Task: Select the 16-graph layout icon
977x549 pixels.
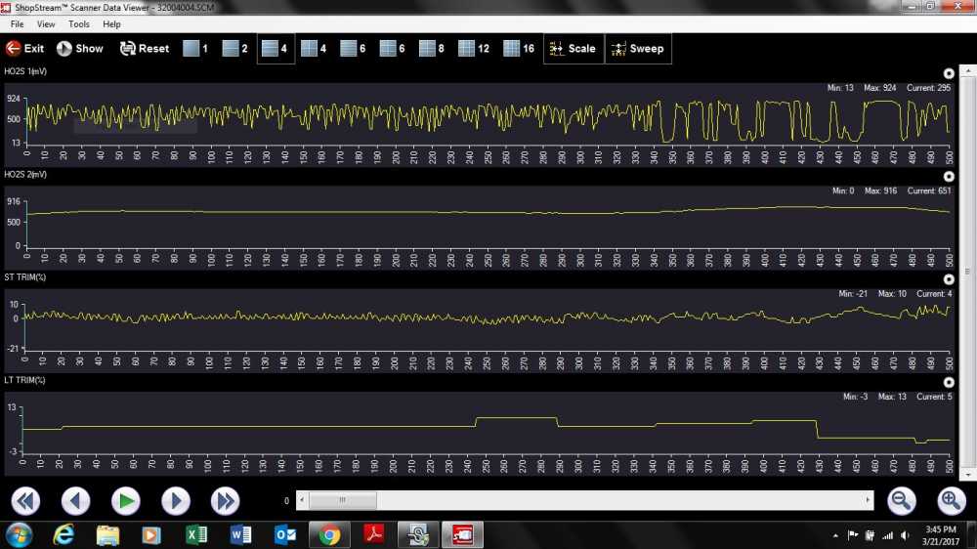Action: [x=519, y=49]
